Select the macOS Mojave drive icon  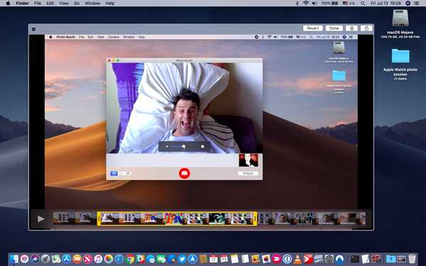400,18
